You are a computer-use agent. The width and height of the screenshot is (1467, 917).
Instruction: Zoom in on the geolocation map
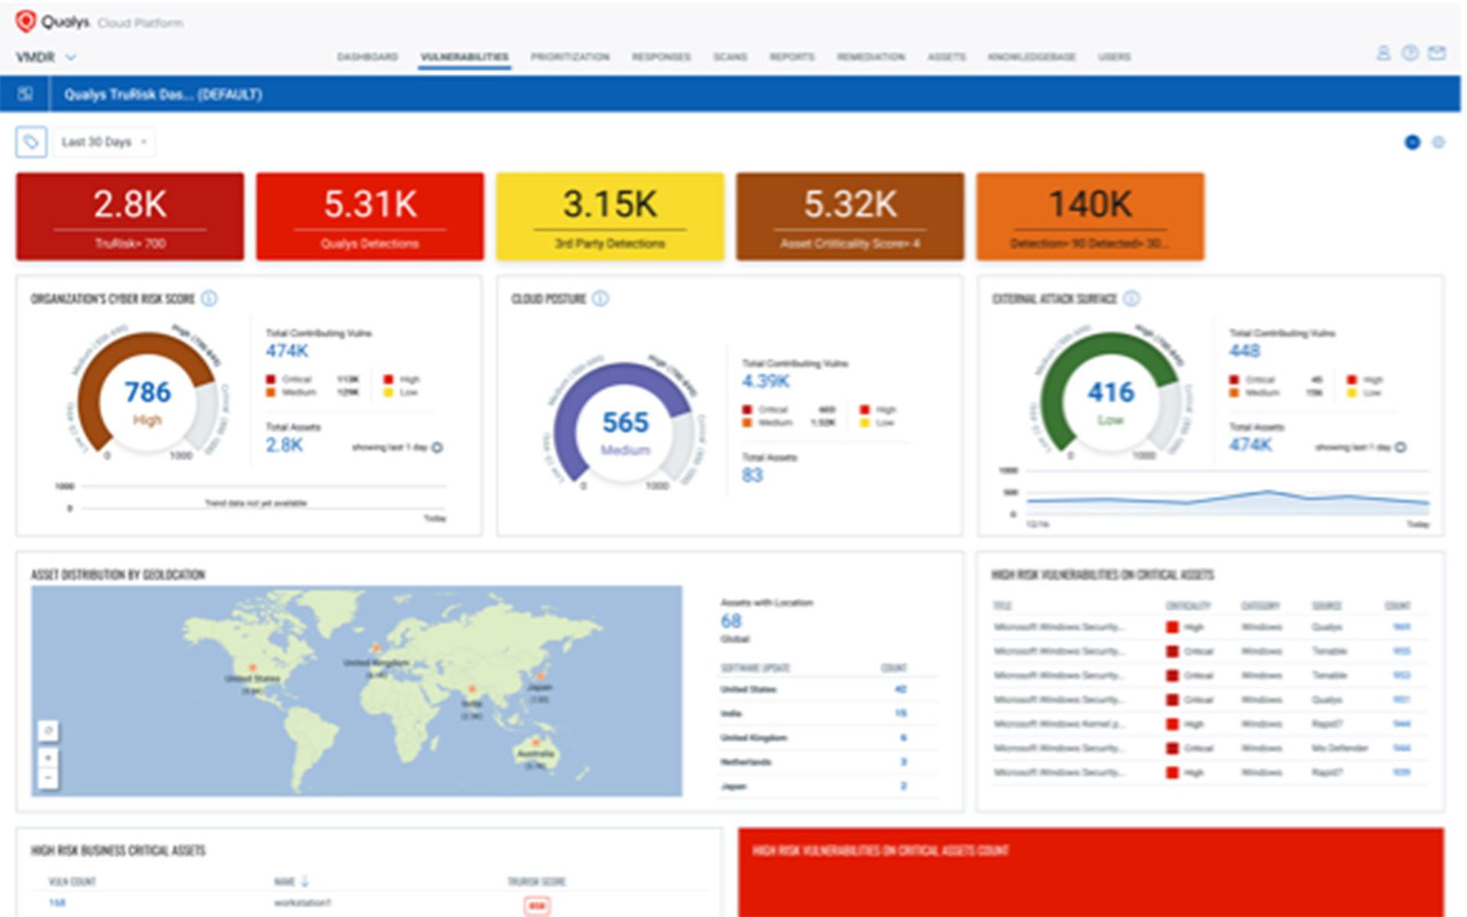(48, 758)
